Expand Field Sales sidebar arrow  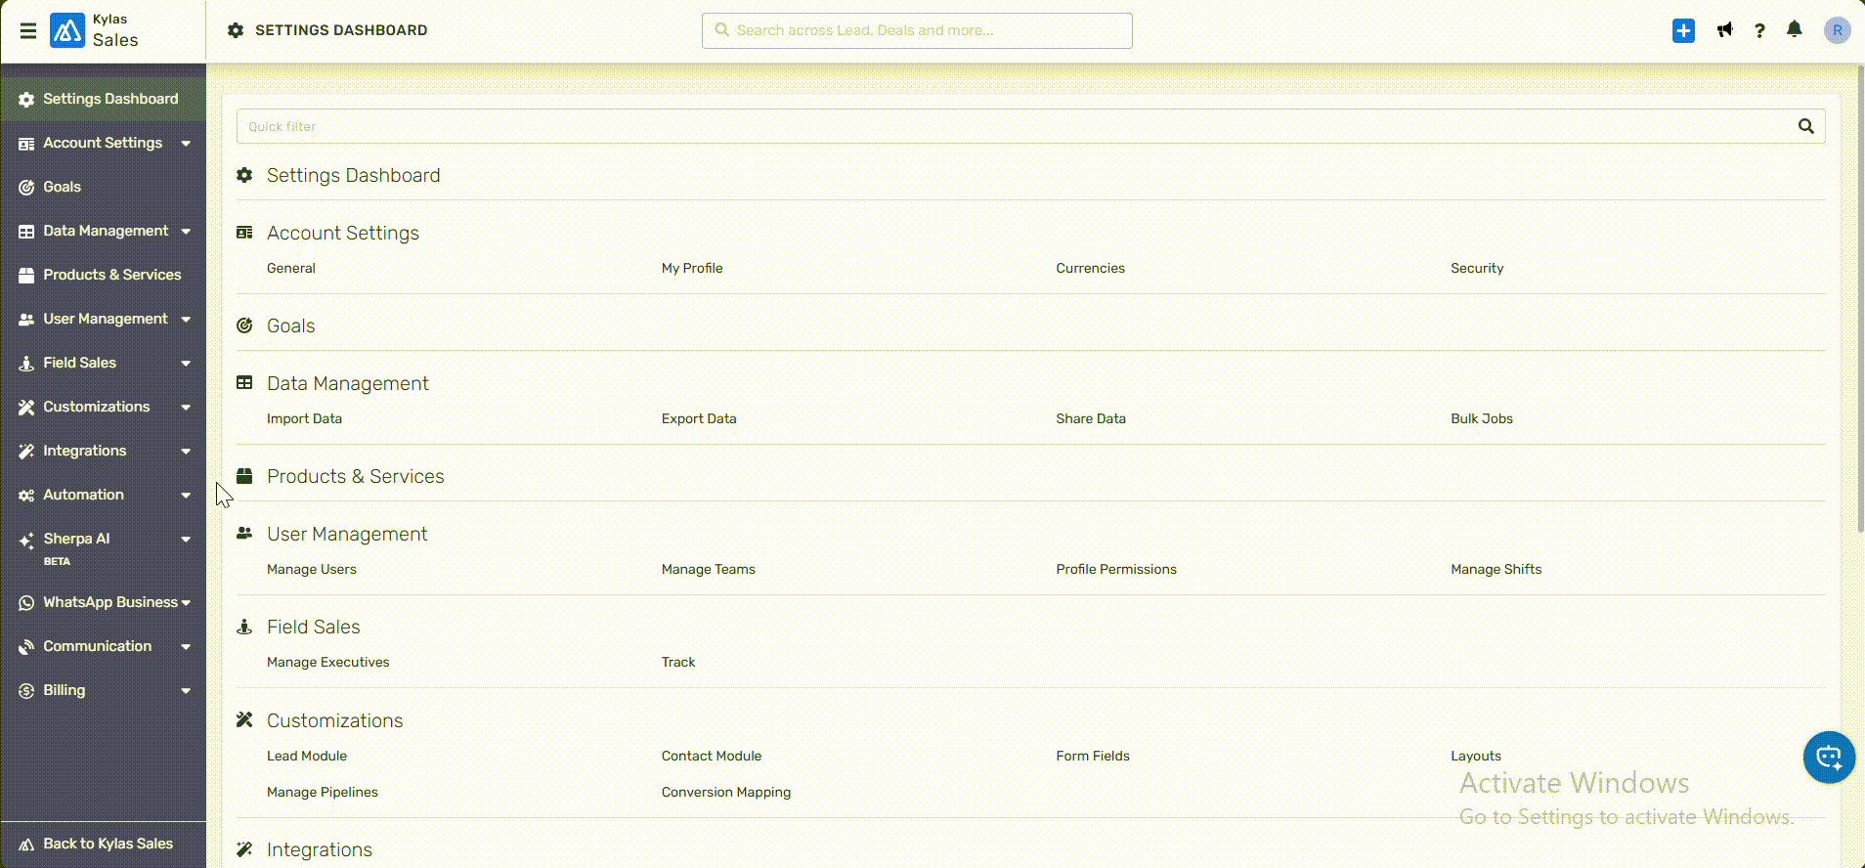pyautogui.click(x=186, y=364)
